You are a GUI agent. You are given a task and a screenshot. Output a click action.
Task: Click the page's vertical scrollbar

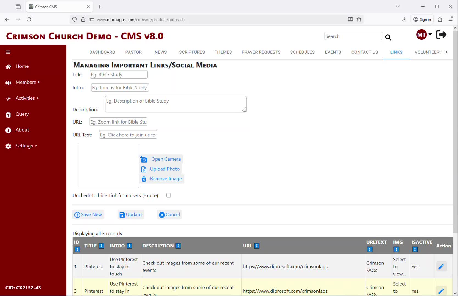[455, 137]
